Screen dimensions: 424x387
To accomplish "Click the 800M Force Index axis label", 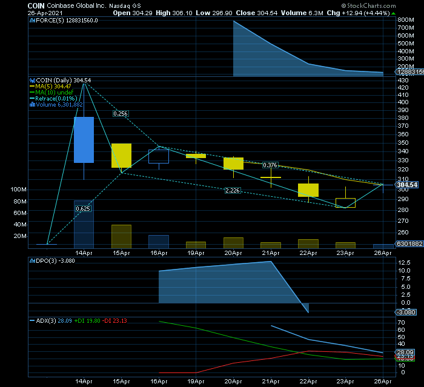I will point(406,20).
